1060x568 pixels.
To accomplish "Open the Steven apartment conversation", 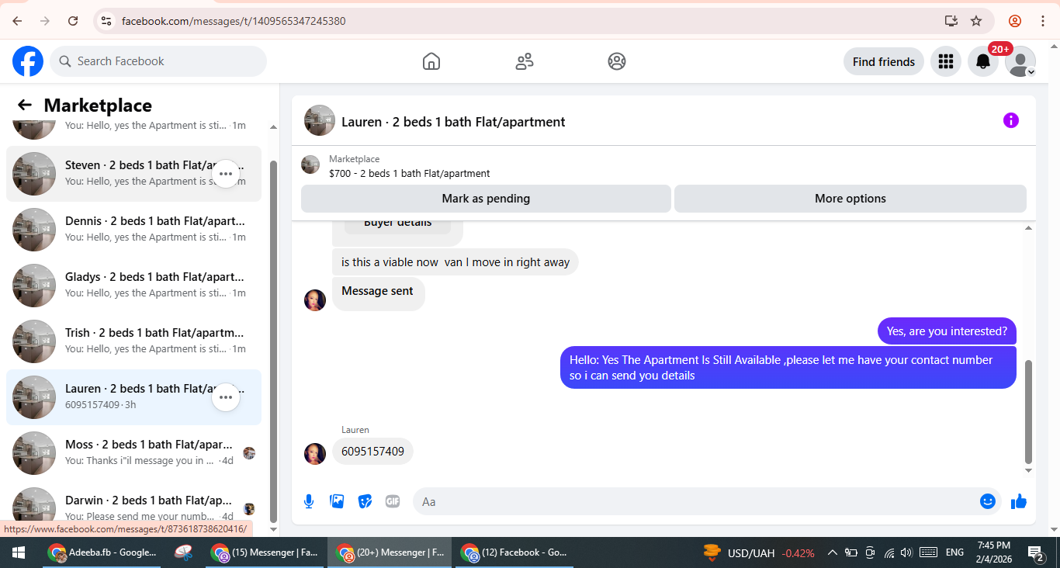I will [x=133, y=174].
